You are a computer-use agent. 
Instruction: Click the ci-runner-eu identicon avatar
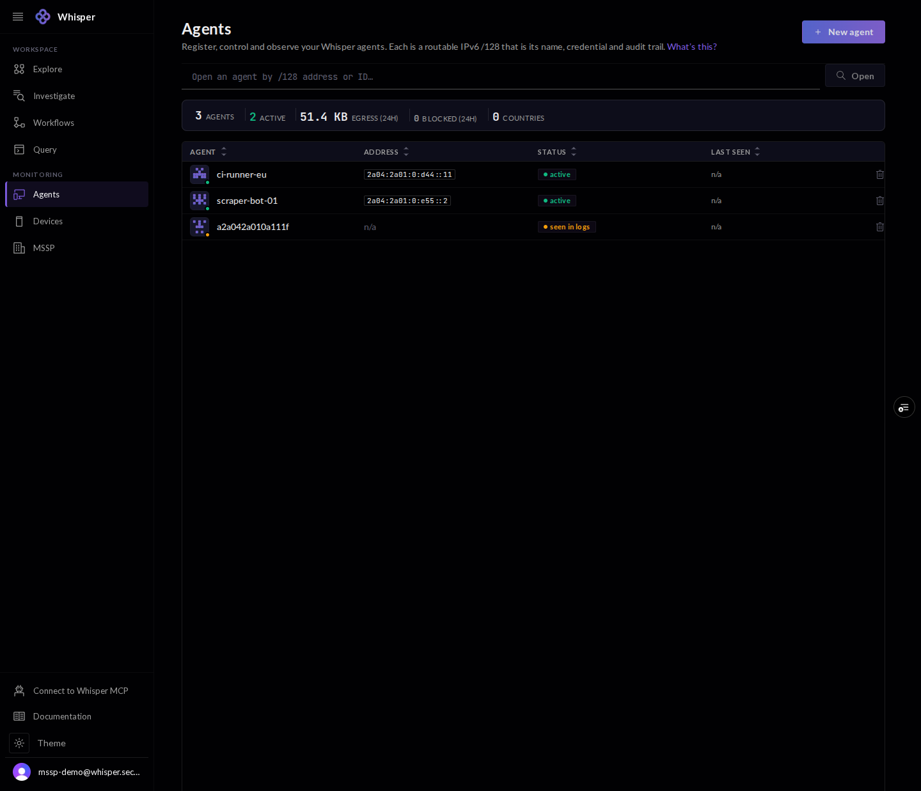point(200,174)
